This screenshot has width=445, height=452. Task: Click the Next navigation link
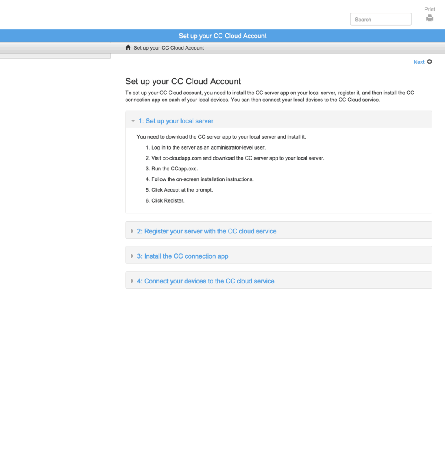(419, 62)
